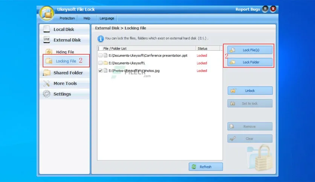The width and height of the screenshot is (315, 182).
Task: Click the my photos.jpg file icon
Action: coord(106,71)
